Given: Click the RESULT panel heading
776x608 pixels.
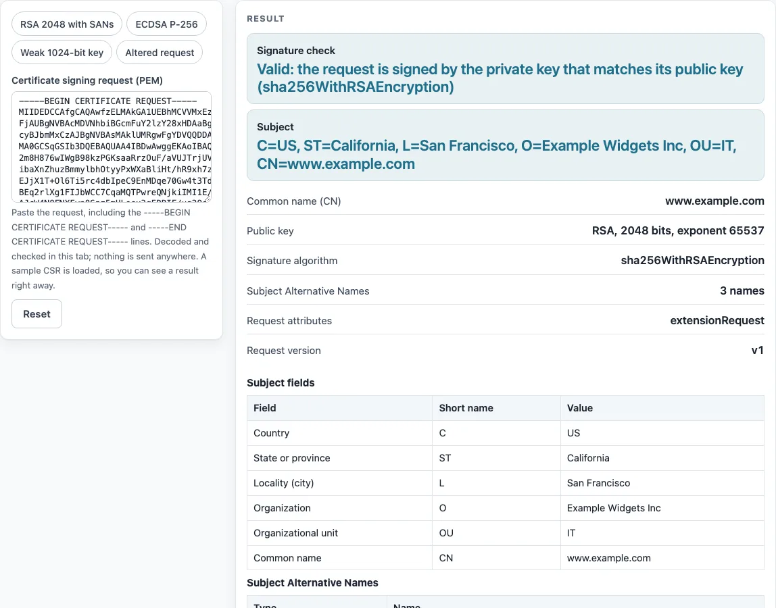Looking at the screenshot, I should pyautogui.click(x=266, y=19).
